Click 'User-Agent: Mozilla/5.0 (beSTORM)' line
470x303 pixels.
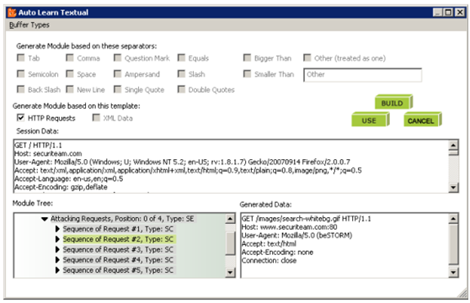pos(296,236)
